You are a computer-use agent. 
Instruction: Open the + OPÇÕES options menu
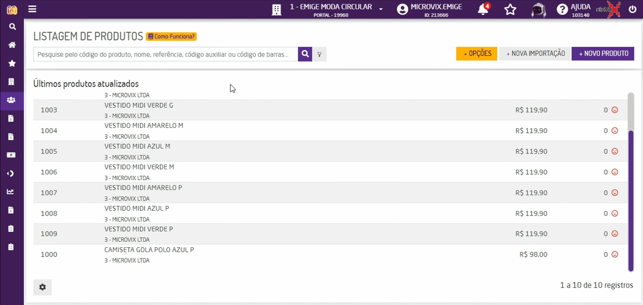(x=476, y=54)
